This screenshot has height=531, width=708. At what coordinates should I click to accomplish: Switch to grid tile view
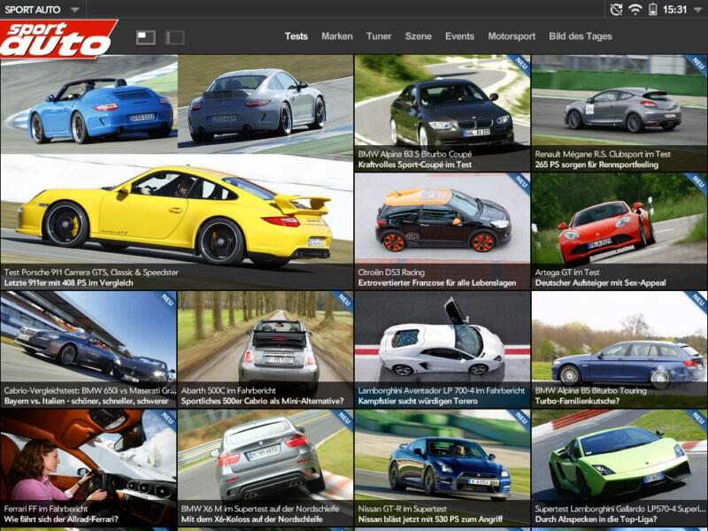click(x=146, y=37)
